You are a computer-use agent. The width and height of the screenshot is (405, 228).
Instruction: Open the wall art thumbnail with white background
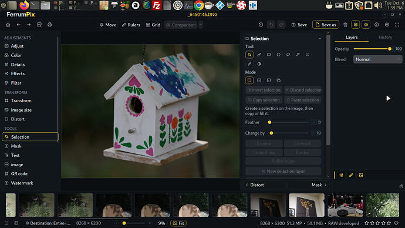(306, 205)
